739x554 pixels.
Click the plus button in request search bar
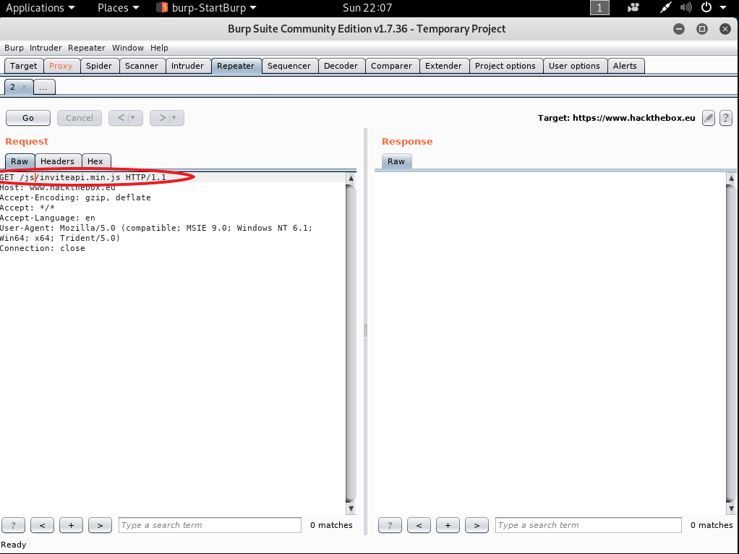point(71,525)
